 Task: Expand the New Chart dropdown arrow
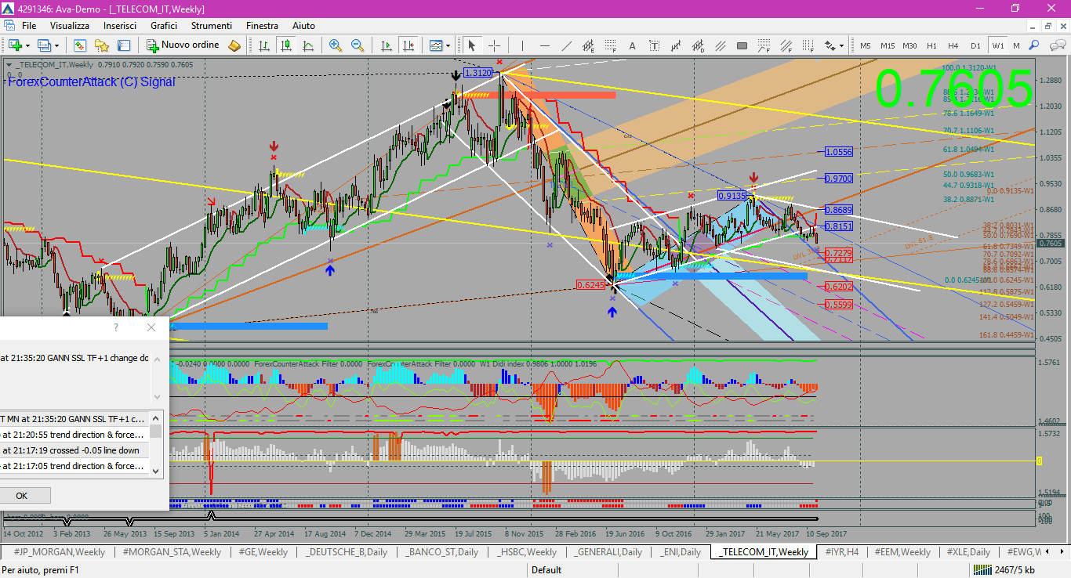pos(27,45)
